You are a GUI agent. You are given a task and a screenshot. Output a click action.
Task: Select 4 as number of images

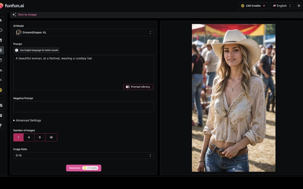click(29, 137)
